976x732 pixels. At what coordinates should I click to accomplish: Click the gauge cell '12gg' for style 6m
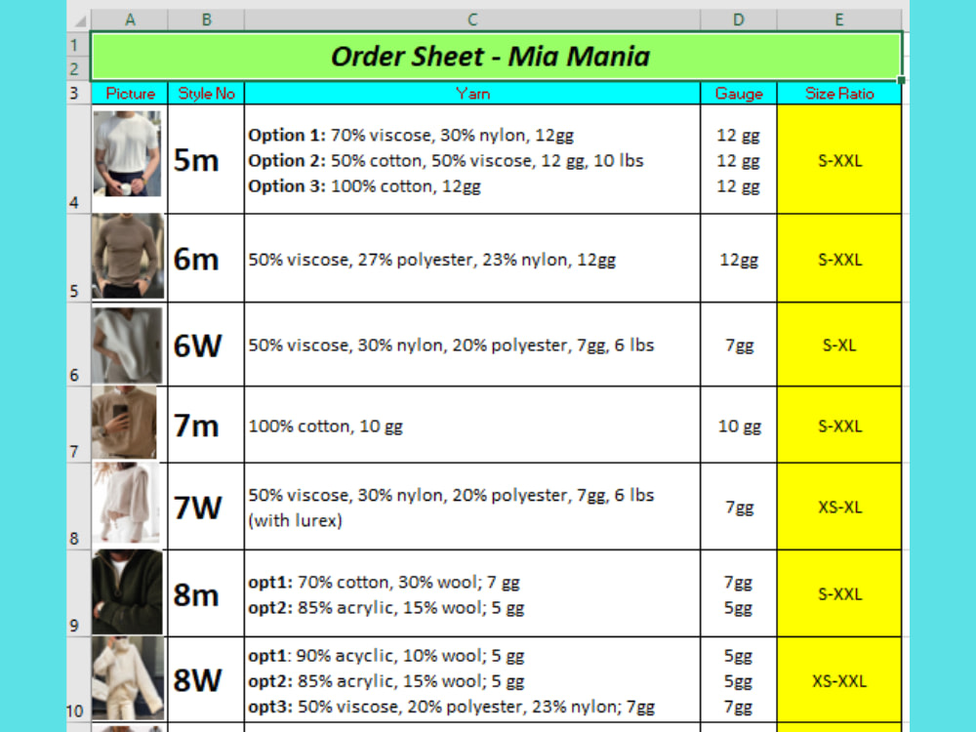(738, 259)
